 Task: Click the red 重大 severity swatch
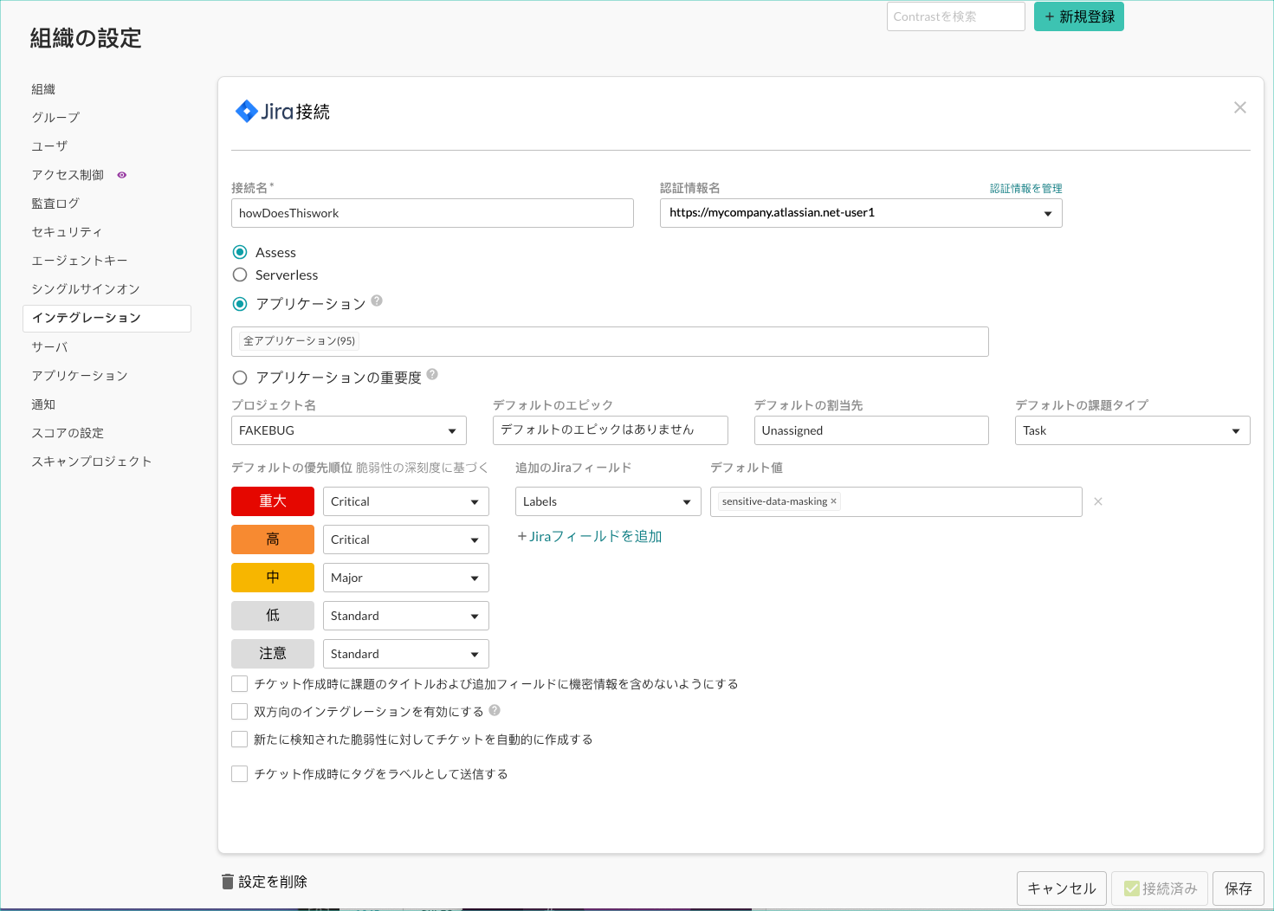(x=273, y=501)
